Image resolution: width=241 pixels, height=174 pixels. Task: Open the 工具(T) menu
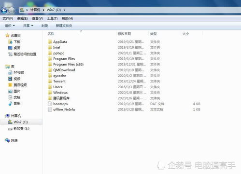52,18
